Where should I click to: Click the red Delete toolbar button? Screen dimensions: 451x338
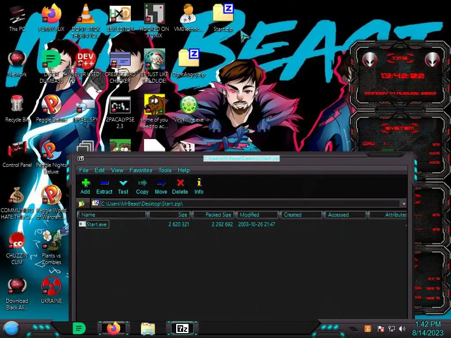[x=180, y=187]
